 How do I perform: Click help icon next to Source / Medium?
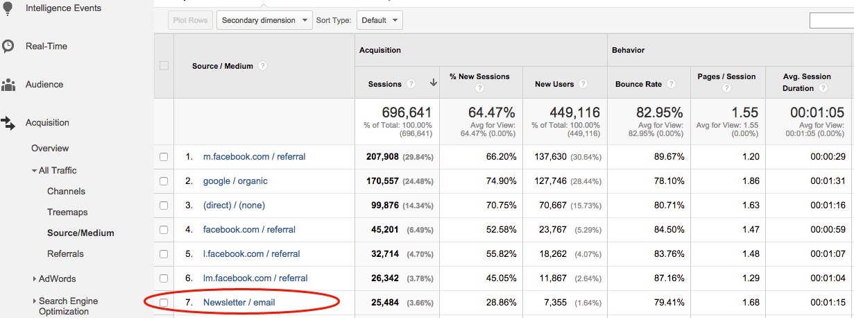[263, 66]
